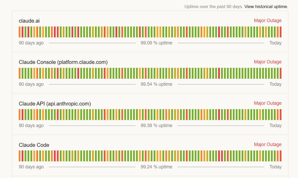
Task: Open the View historical uptime link
Action: 266,7
